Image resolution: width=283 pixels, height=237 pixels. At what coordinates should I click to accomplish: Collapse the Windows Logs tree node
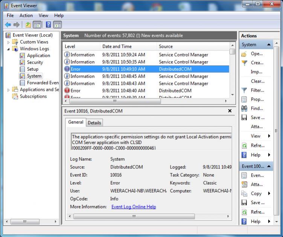click(9, 49)
